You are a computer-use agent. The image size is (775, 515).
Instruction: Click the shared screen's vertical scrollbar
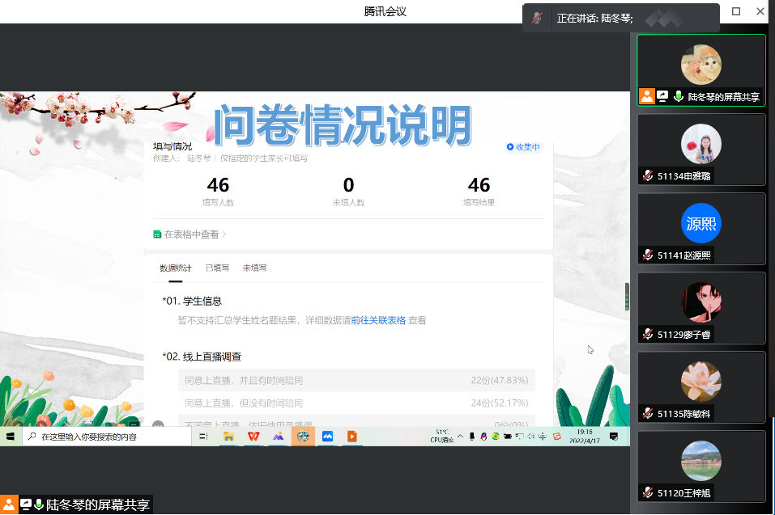coord(627,297)
